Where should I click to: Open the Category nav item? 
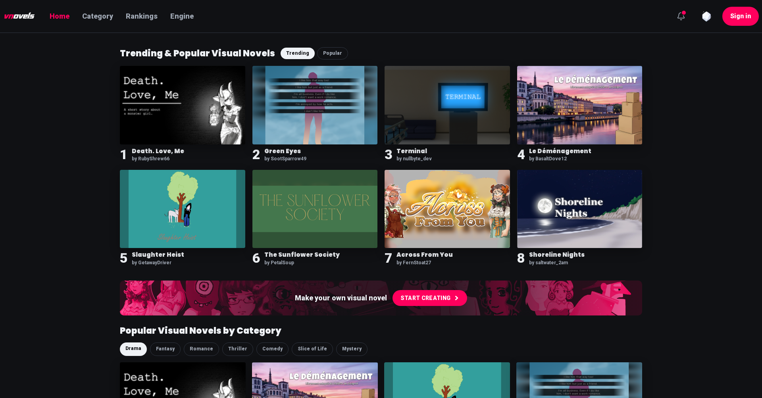pos(98,16)
